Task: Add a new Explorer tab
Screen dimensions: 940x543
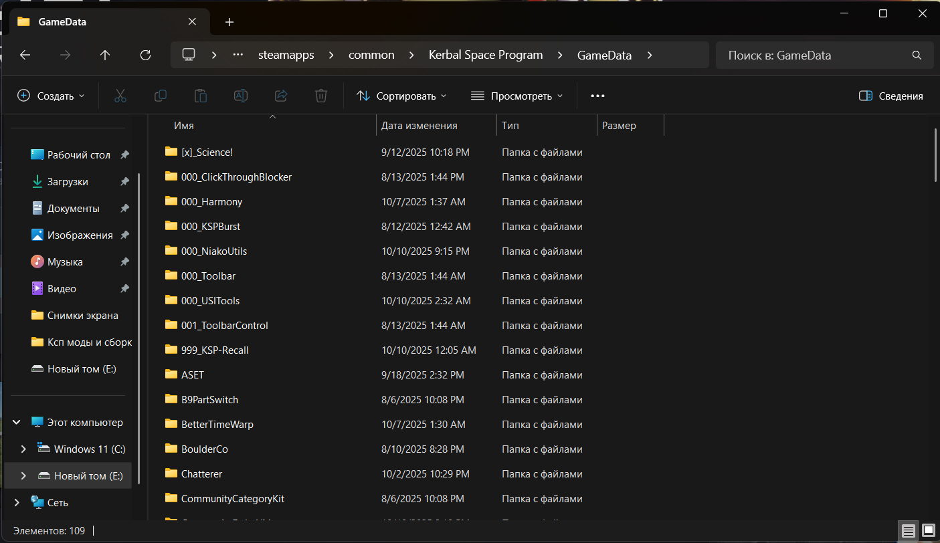Action: point(229,22)
